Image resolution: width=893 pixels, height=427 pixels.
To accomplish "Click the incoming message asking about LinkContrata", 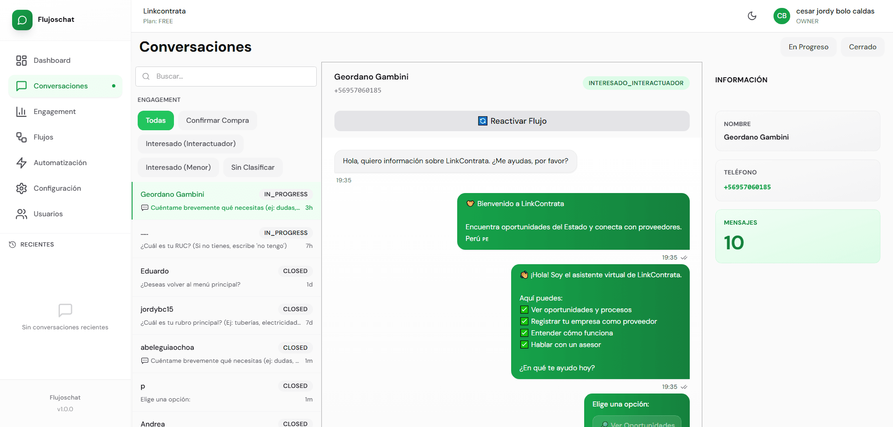I will [455, 161].
